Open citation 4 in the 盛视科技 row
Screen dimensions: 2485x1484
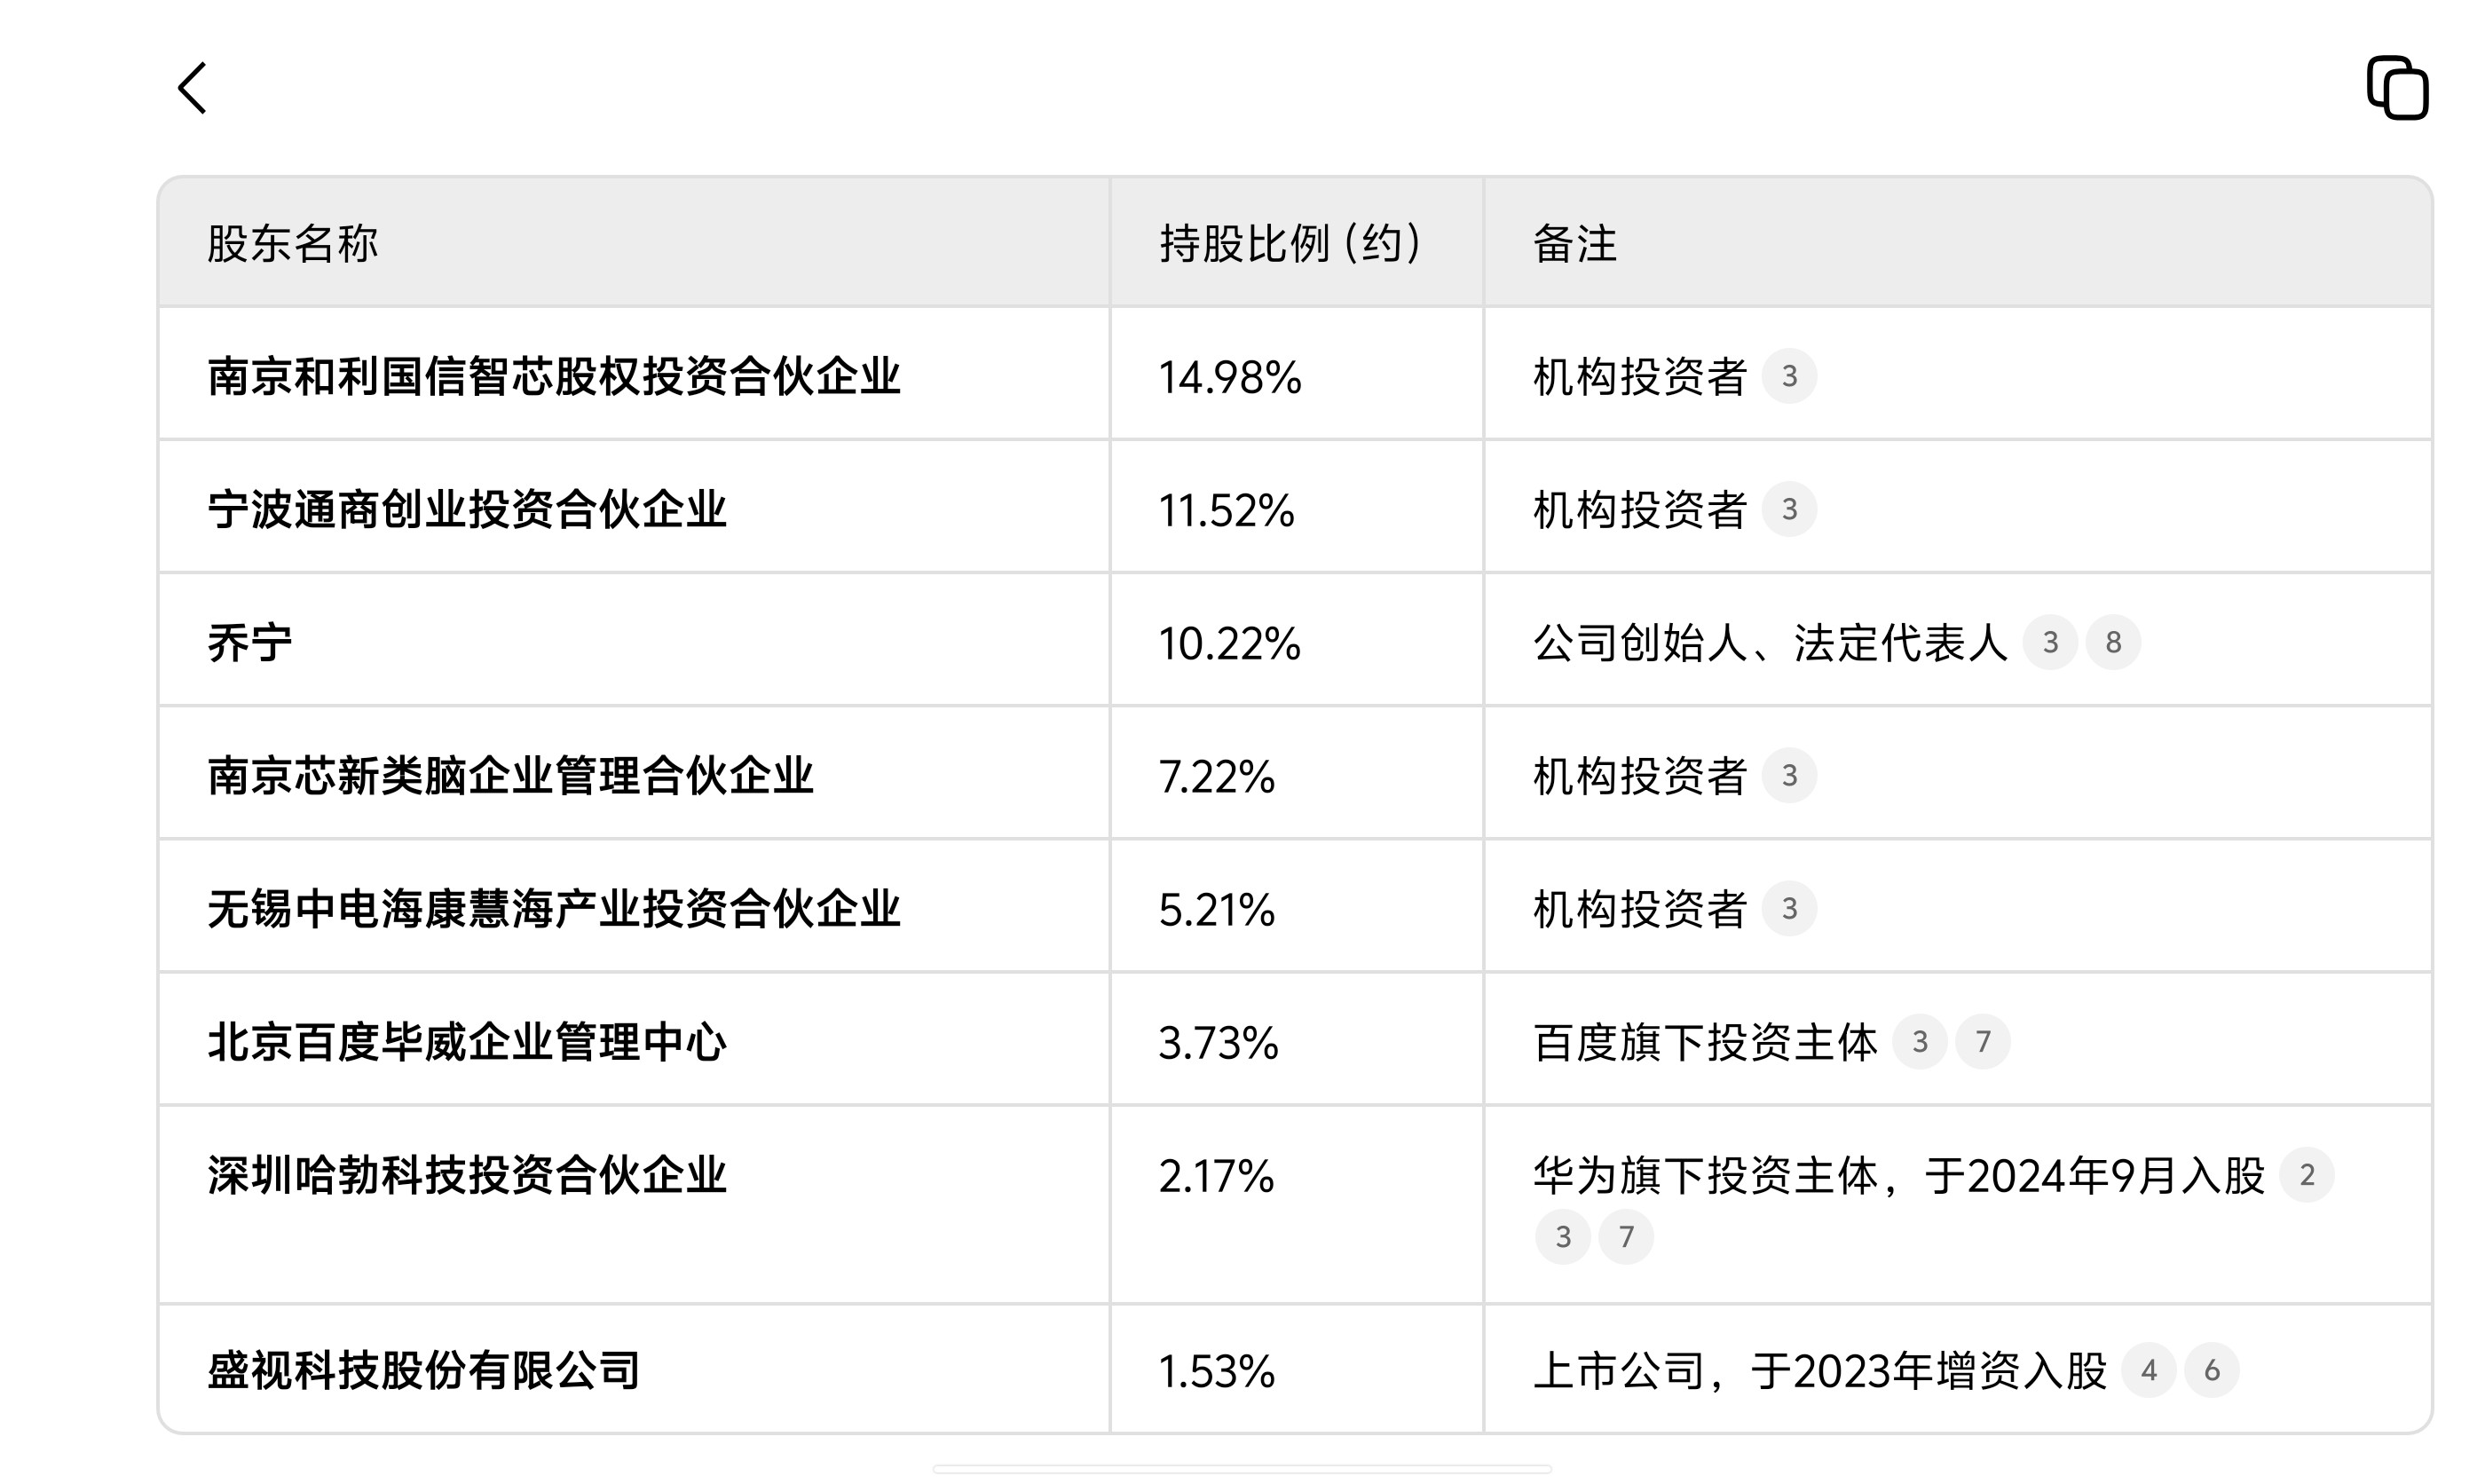point(2148,1369)
